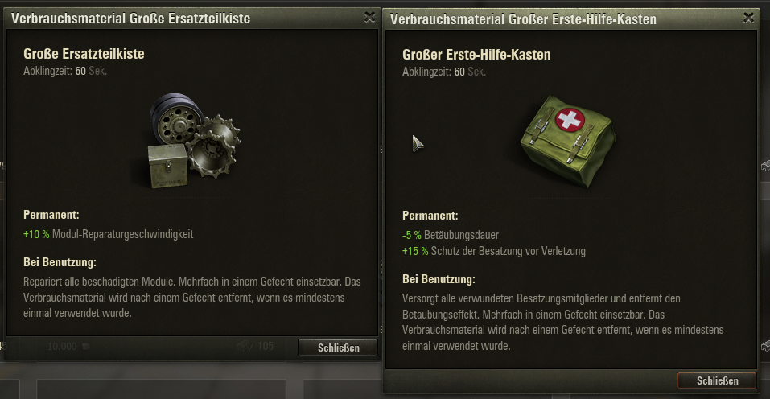Click the Große Ersatzteilkiste heading text

84,53
